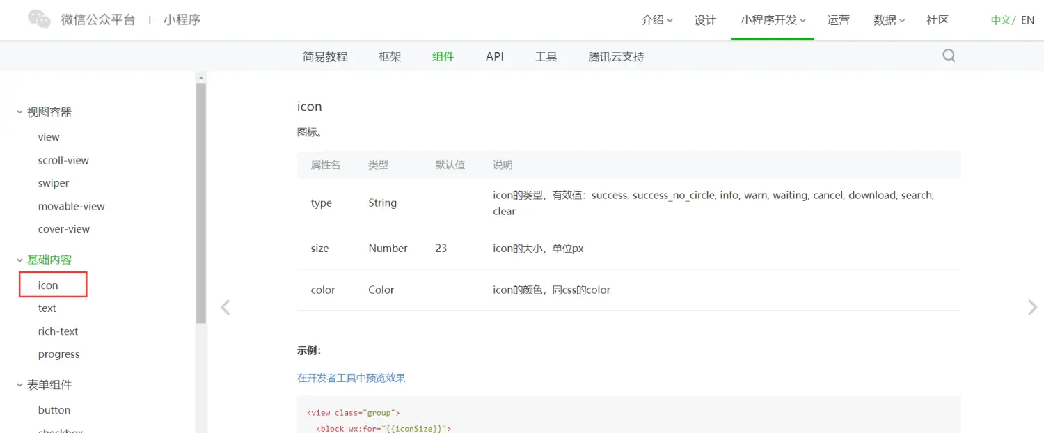Image resolution: width=1044 pixels, height=433 pixels.
Task: Click the 微信公众平台 title link
Action: point(98,19)
